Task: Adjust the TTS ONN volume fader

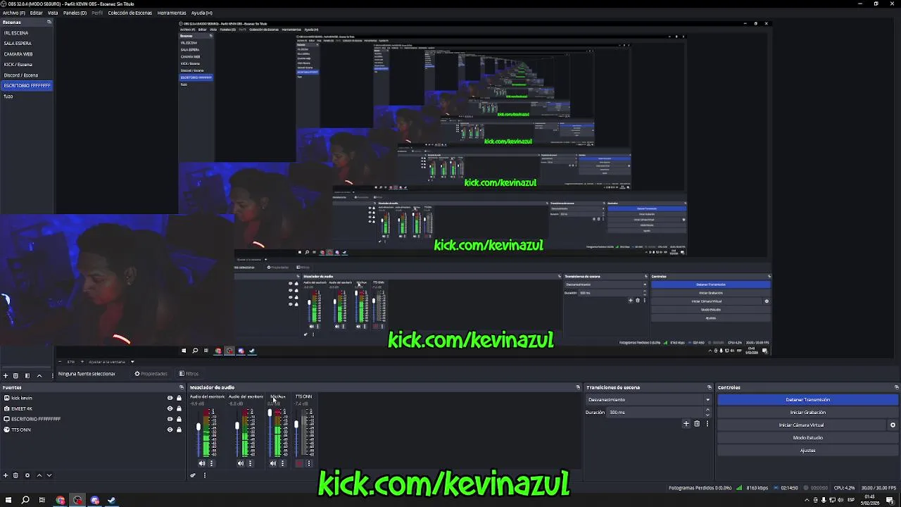Action: click(296, 425)
